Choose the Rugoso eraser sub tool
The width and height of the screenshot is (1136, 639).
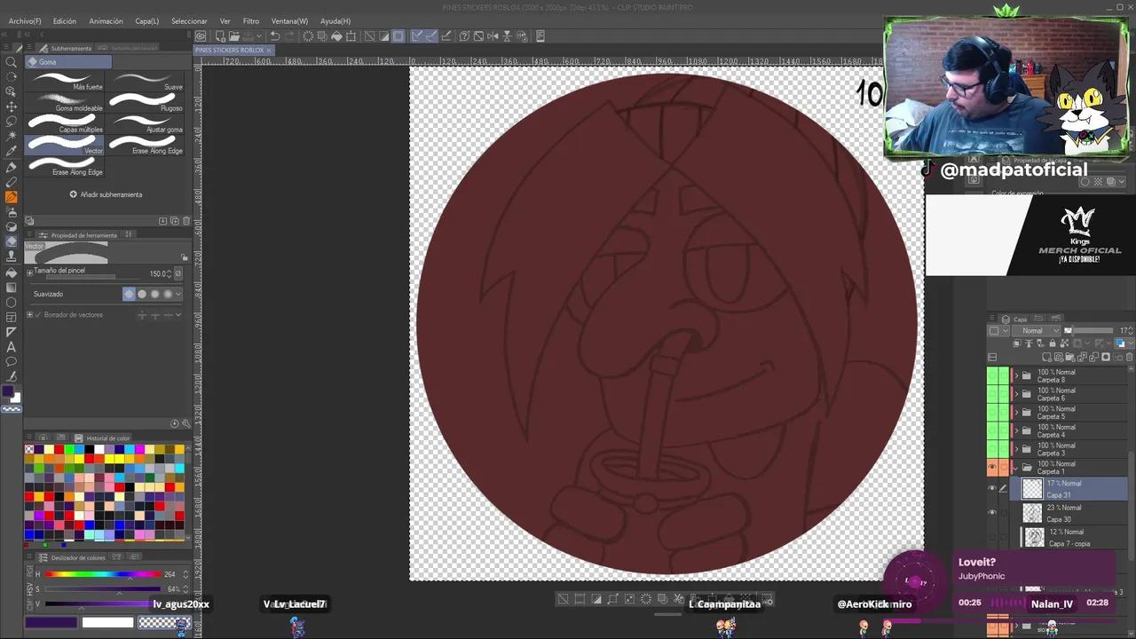coord(145,103)
